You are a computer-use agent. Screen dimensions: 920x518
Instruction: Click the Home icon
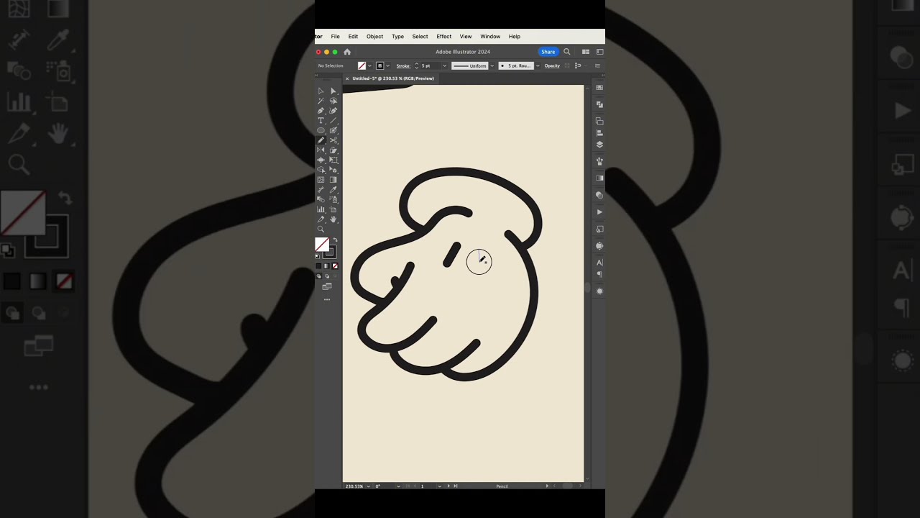[347, 52]
